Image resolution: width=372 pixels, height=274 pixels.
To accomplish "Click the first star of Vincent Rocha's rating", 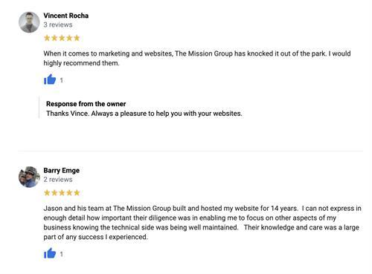I will pos(47,38).
